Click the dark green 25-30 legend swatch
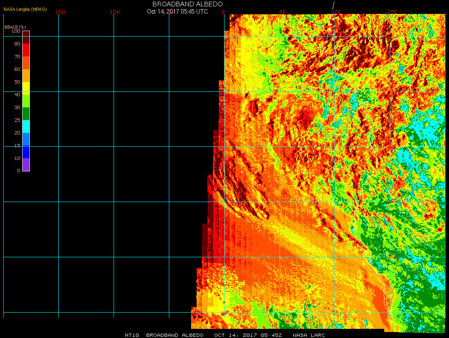The width and height of the screenshot is (449, 338). 26,113
